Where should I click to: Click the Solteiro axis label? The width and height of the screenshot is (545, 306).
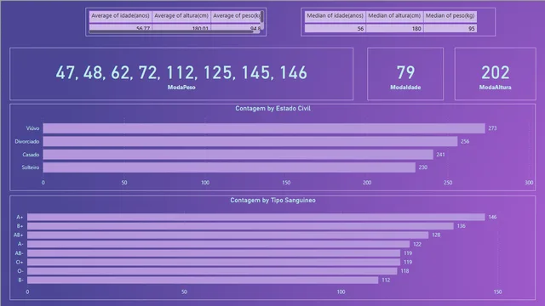tap(31, 167)
